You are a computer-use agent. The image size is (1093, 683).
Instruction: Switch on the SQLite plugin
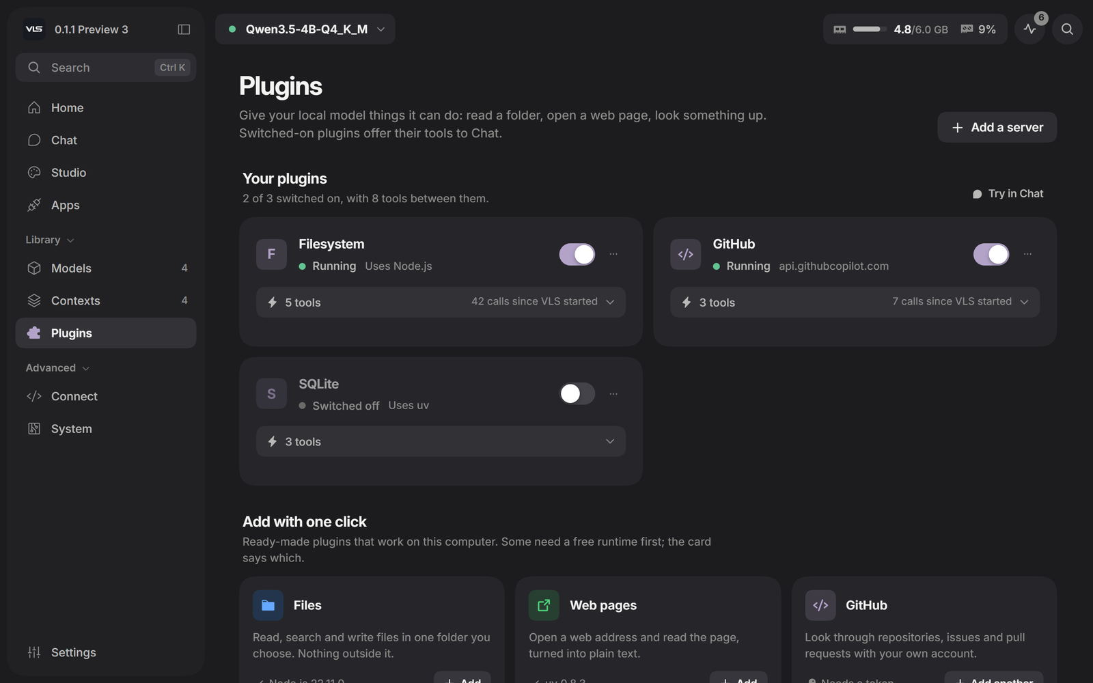pyautogui.click(x=577, y=393)
